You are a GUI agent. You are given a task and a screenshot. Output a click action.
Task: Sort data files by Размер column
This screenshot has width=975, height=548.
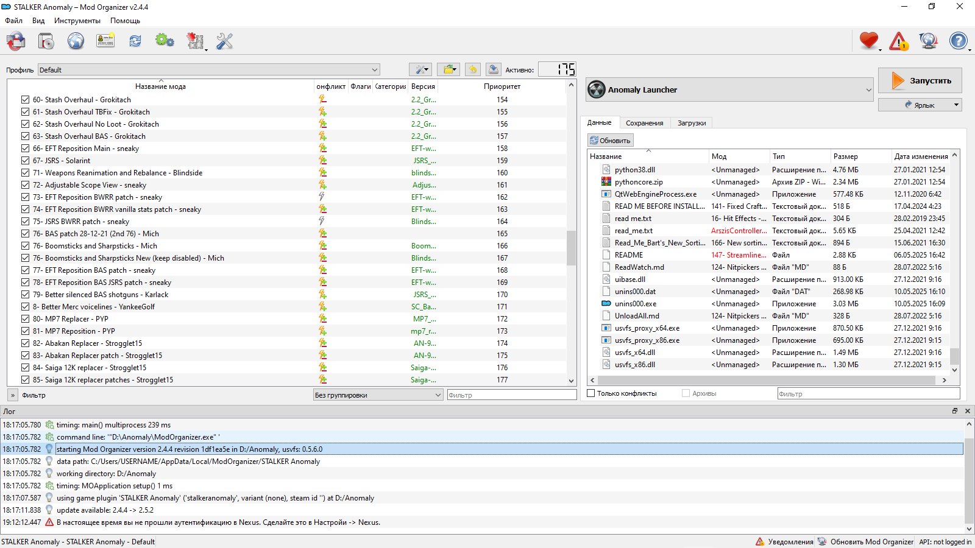(860, 156)
